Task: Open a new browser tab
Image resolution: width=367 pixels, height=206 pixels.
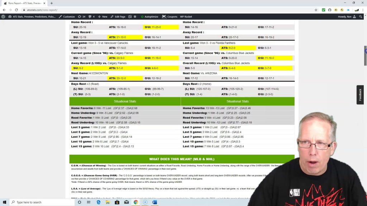Action: 52,3
